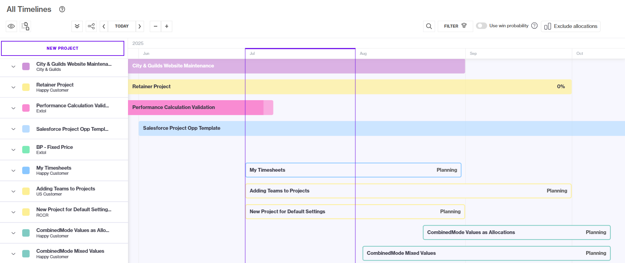Enable the Use win probability switch

pyautogui.click(x=481, y=26)
